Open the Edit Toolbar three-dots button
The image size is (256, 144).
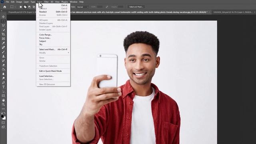[3, 109]
